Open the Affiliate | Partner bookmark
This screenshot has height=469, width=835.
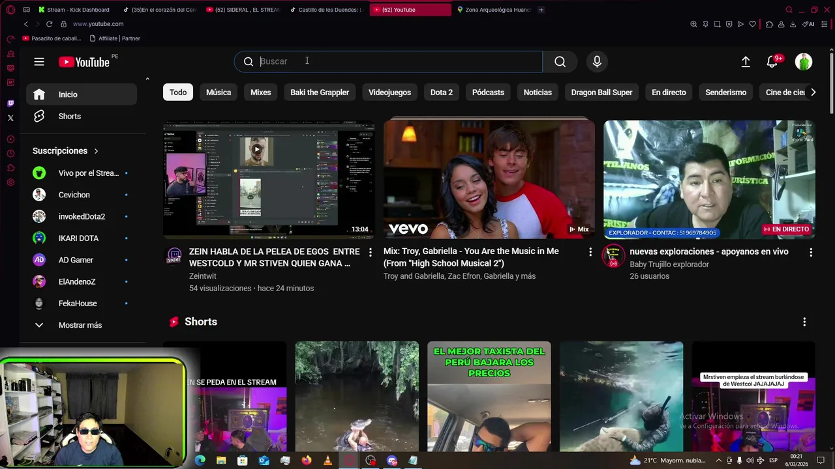click(115, 38)
